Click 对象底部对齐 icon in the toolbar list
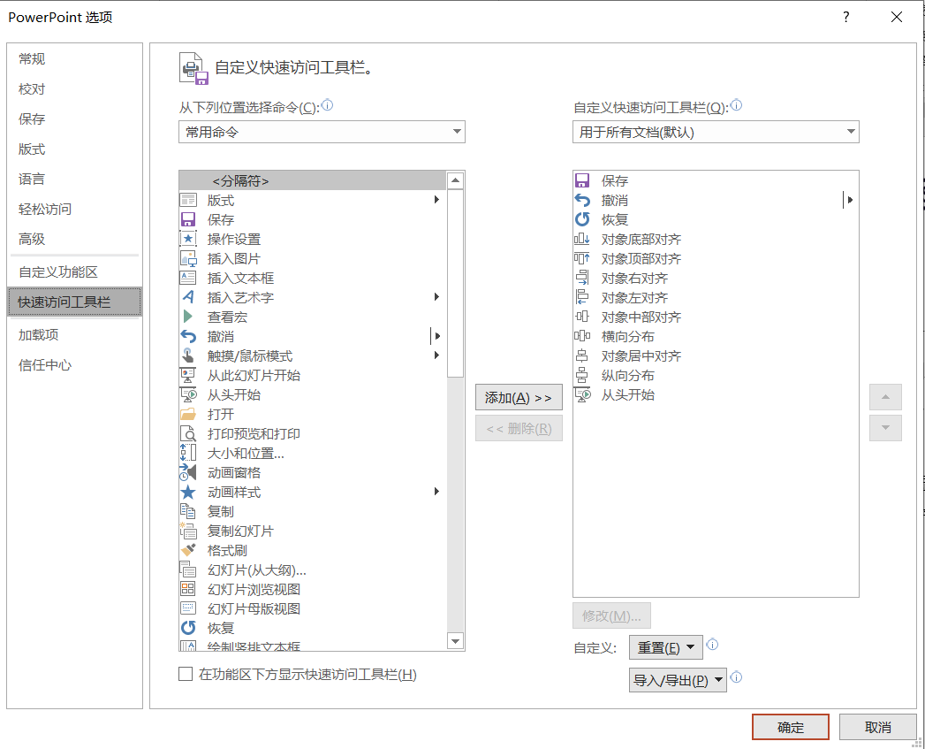This screenshot has width=925, height=749. click(581, 240)
